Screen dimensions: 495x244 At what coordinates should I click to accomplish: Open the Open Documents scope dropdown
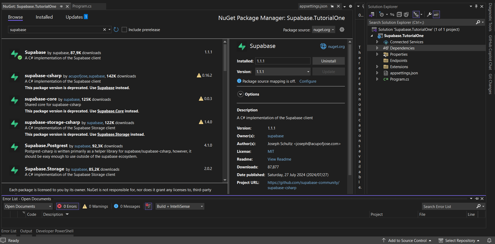click(x=28, y=206)
